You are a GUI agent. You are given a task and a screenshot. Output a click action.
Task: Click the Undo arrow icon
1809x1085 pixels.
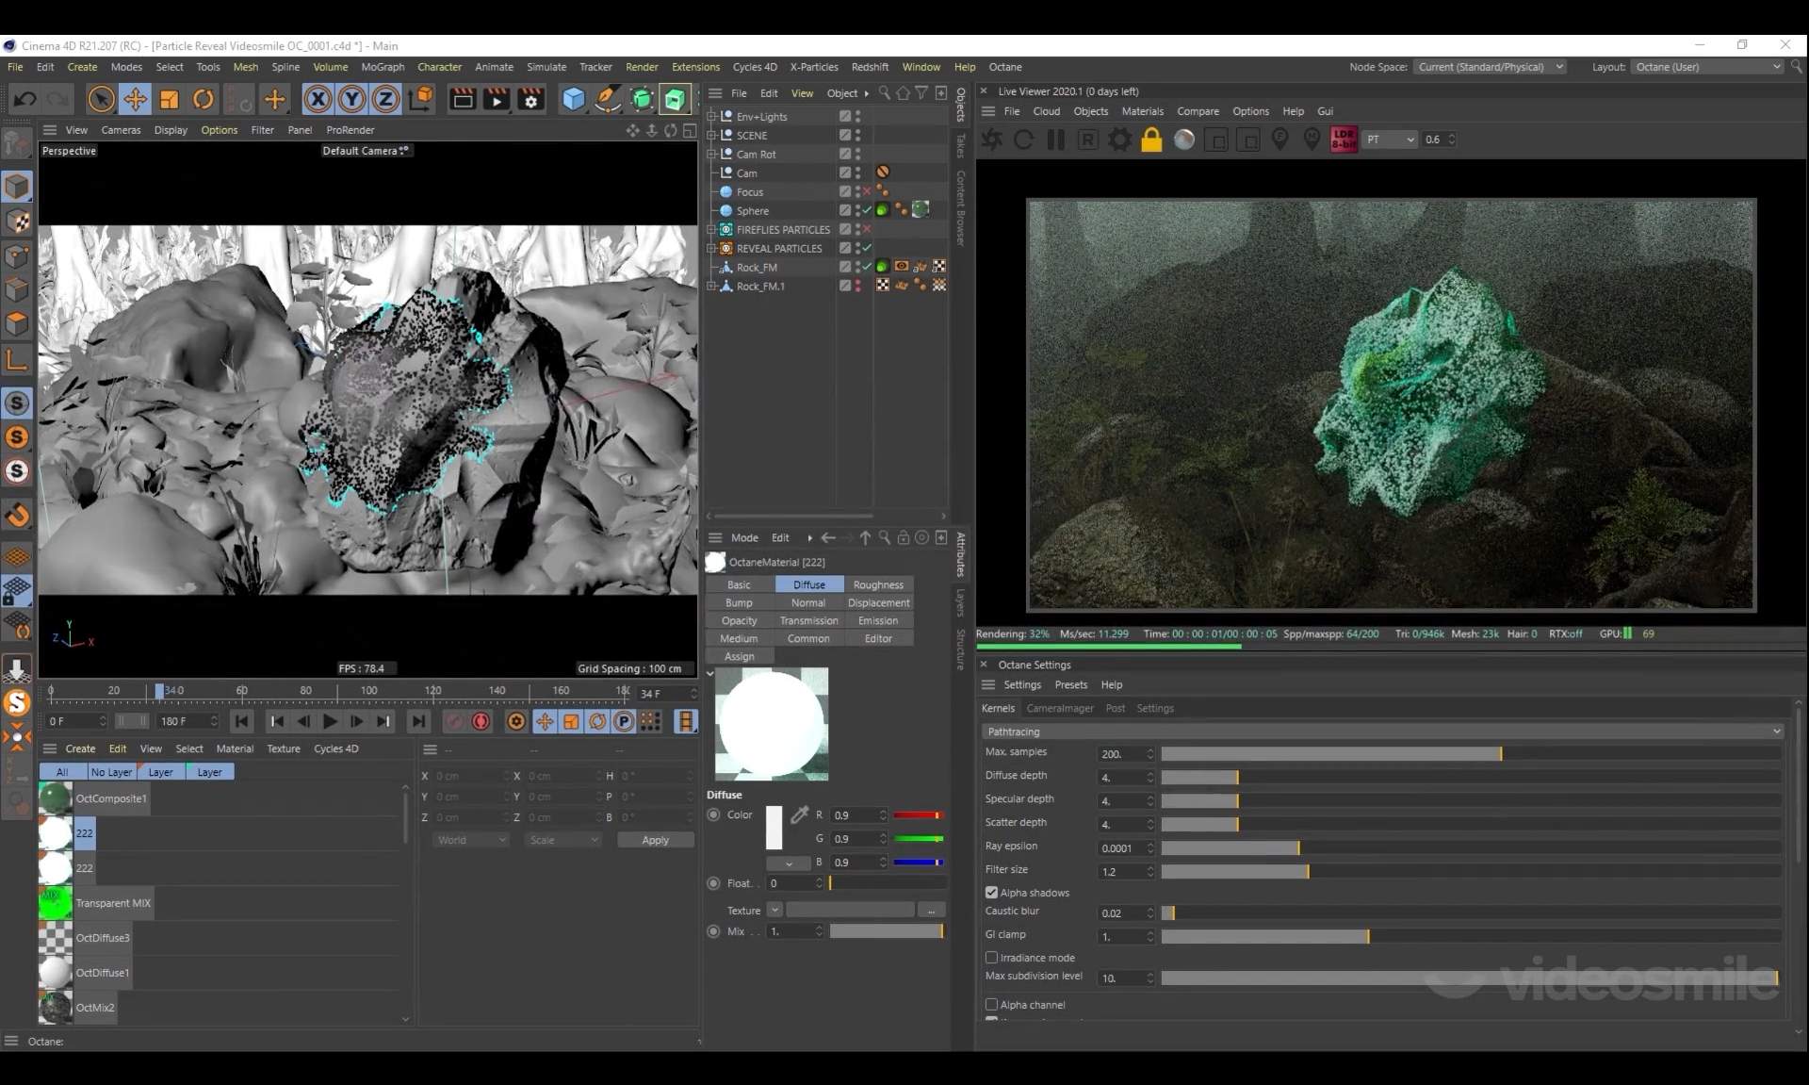[25, 99]
